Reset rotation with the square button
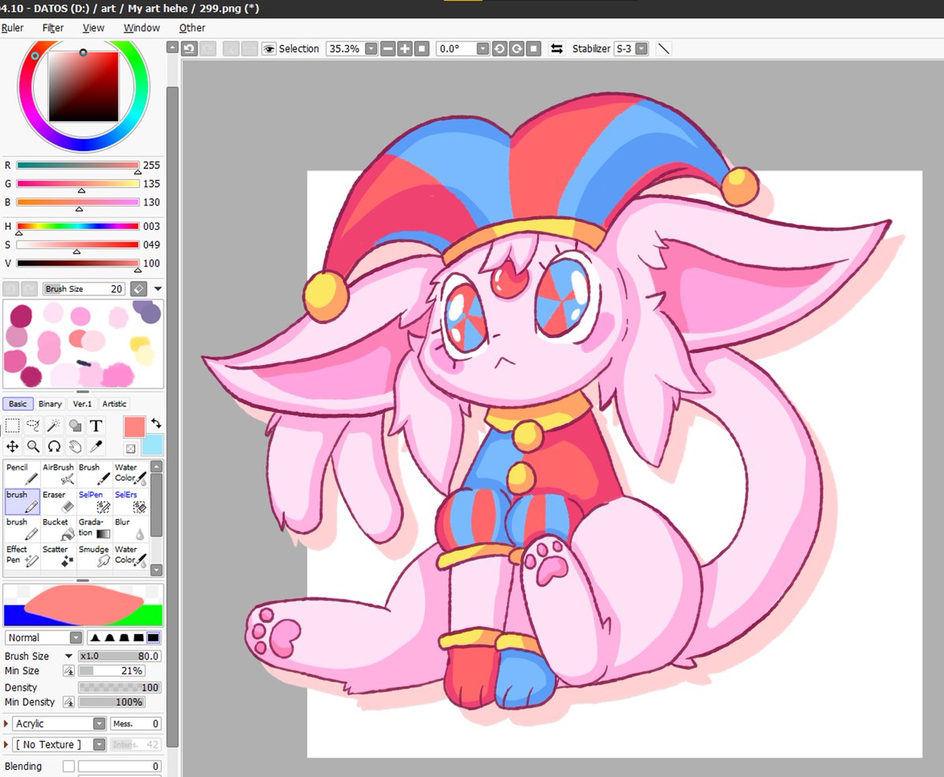944x777 pixels. 533,49
